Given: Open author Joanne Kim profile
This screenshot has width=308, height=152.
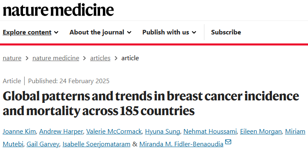Looking at the screenshot, I should click(x=19, y=132).
